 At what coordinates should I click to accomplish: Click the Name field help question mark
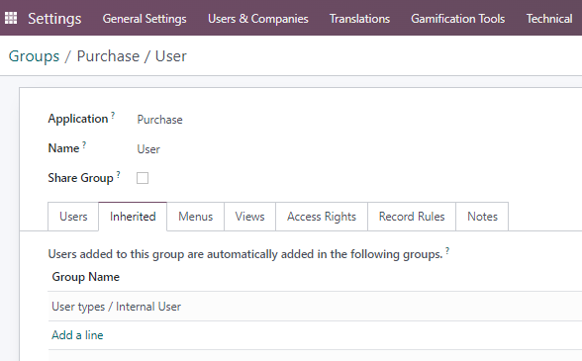84,144
